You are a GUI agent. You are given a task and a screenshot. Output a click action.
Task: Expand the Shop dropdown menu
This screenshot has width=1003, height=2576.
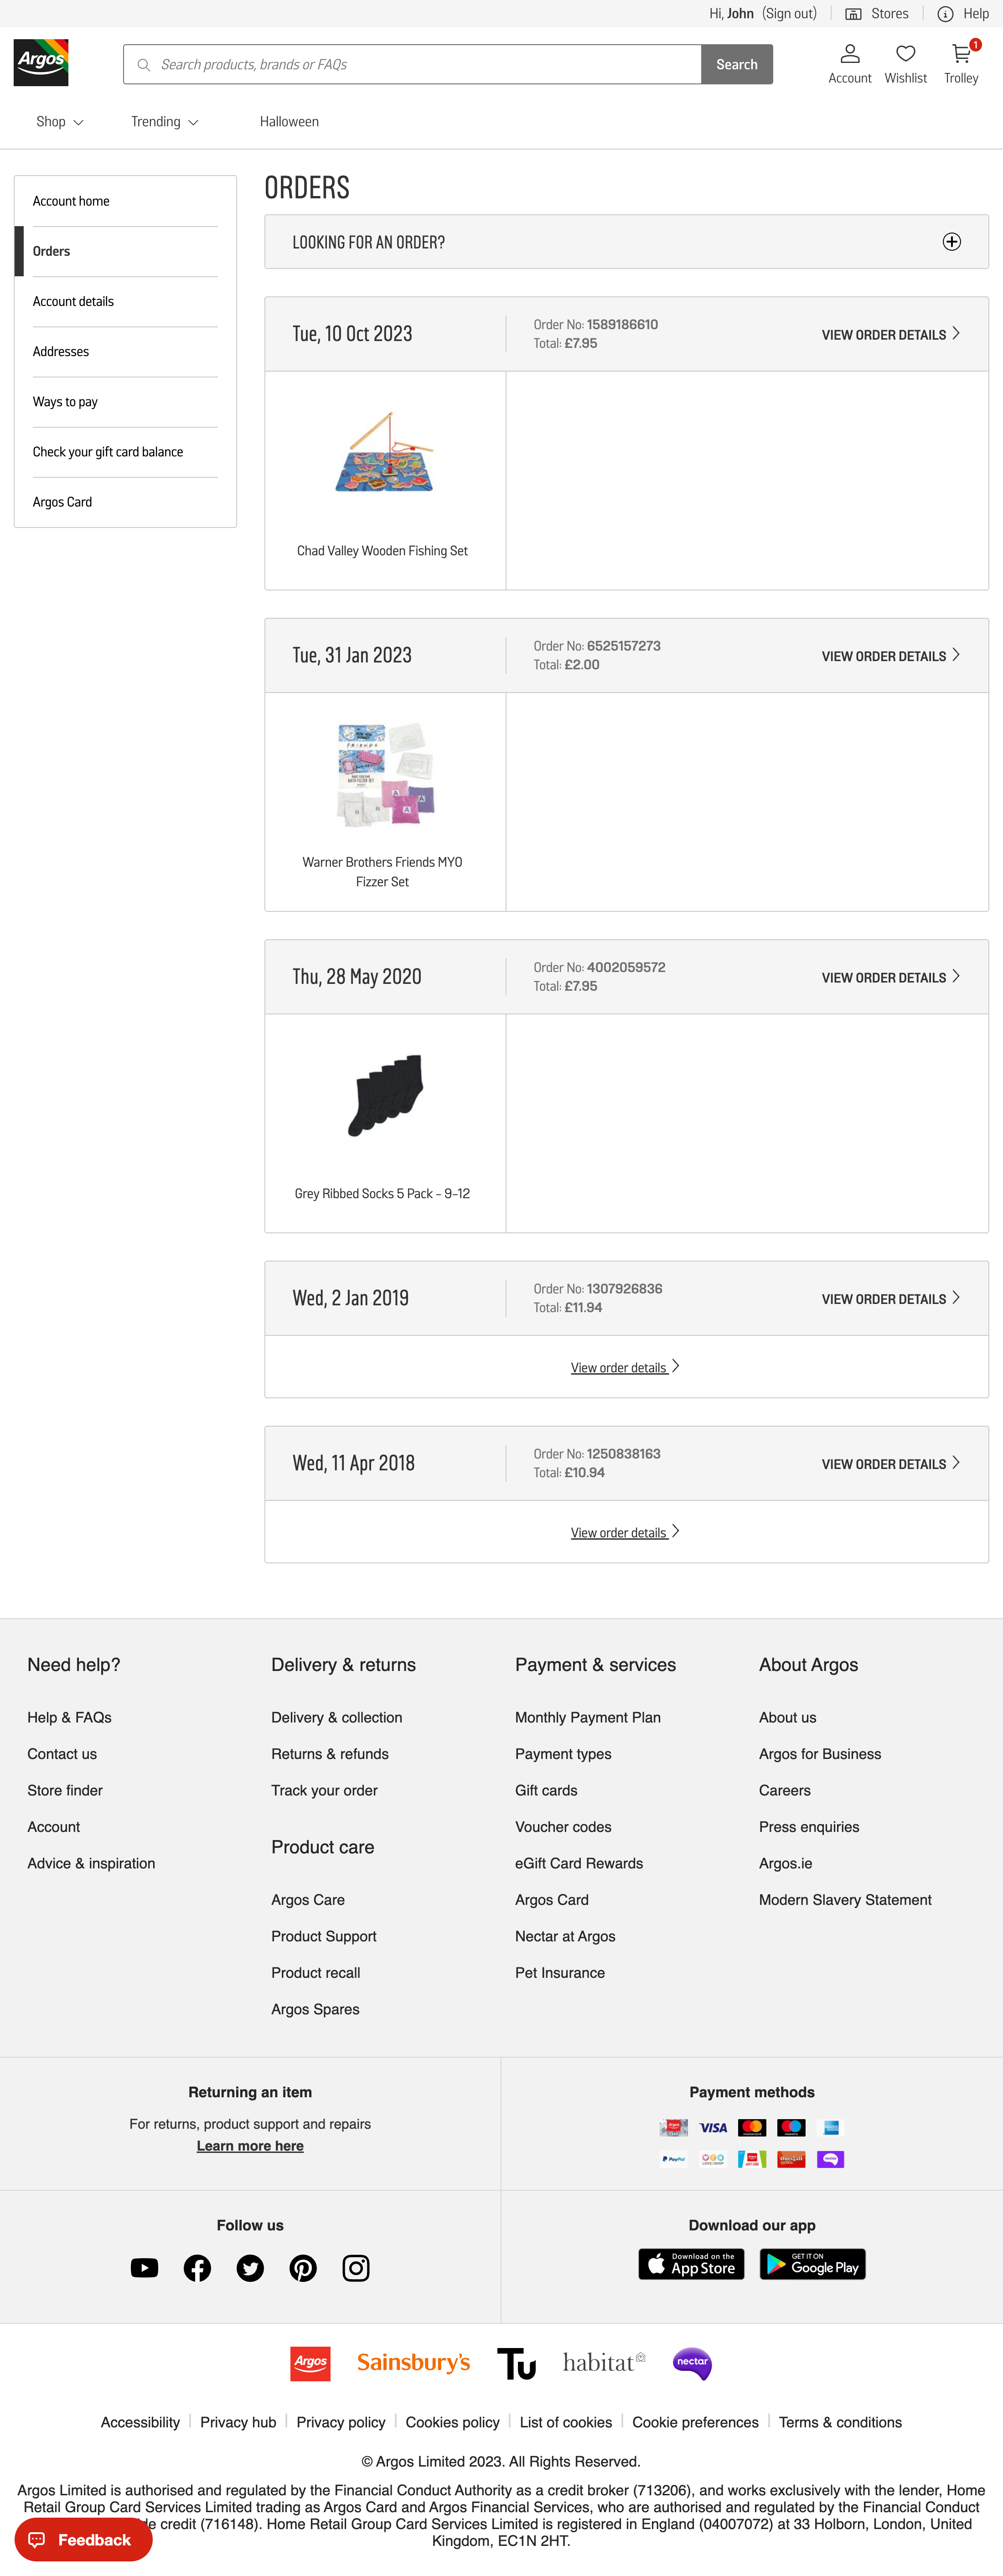click(x=58, y=121)
